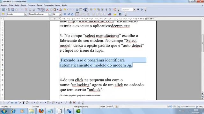Select the Format Paintbrush icon
204x114 pixels.
click(61, 9)
